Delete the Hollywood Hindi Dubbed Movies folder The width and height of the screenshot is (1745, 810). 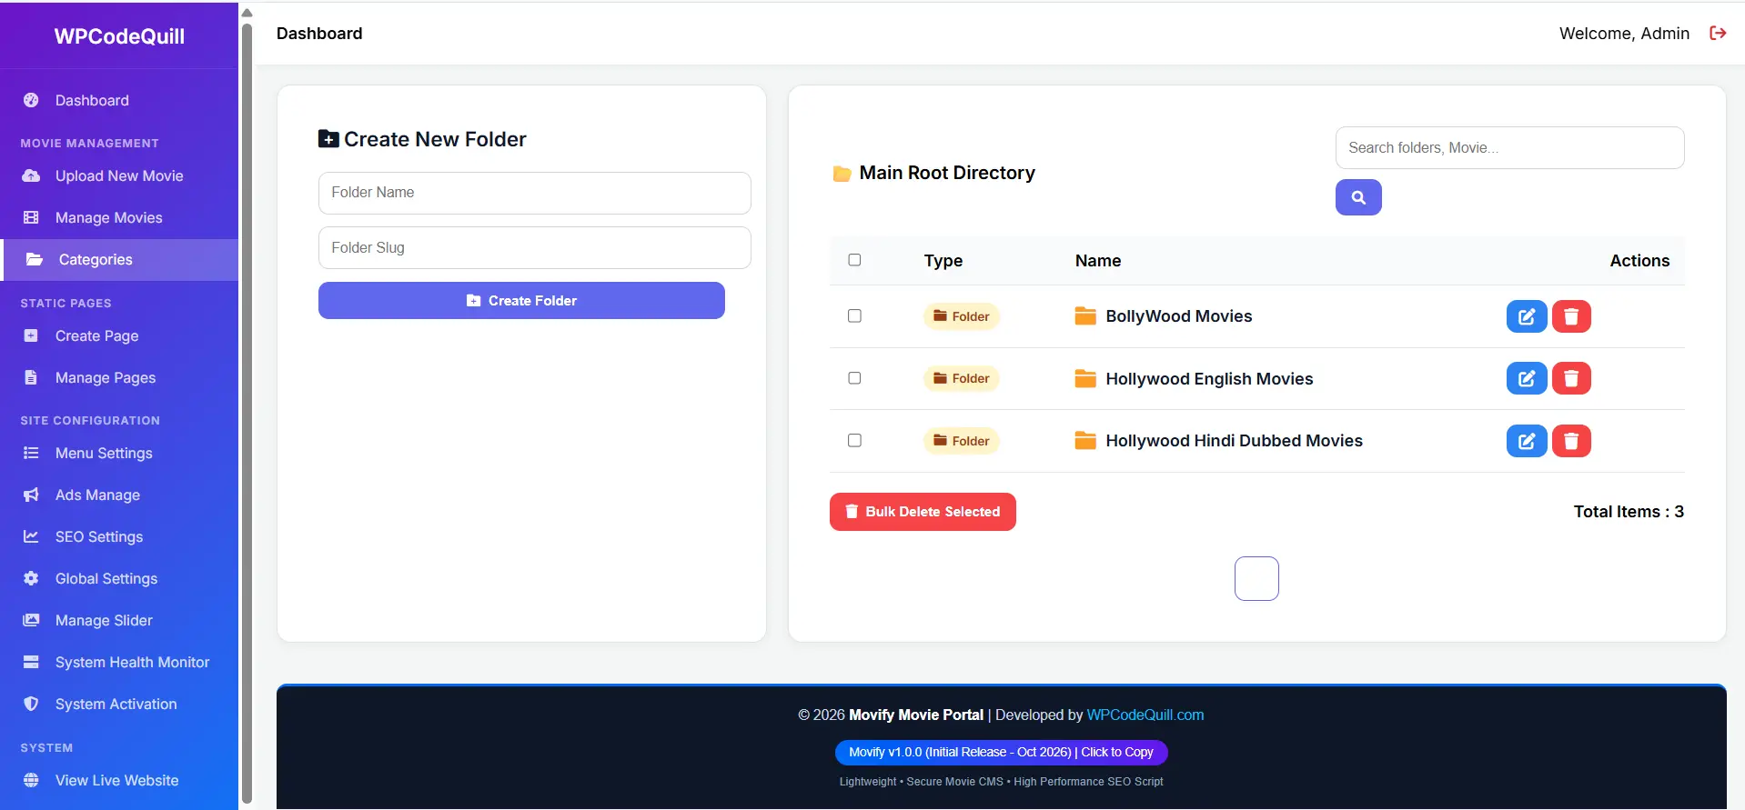click(1571, 441)
